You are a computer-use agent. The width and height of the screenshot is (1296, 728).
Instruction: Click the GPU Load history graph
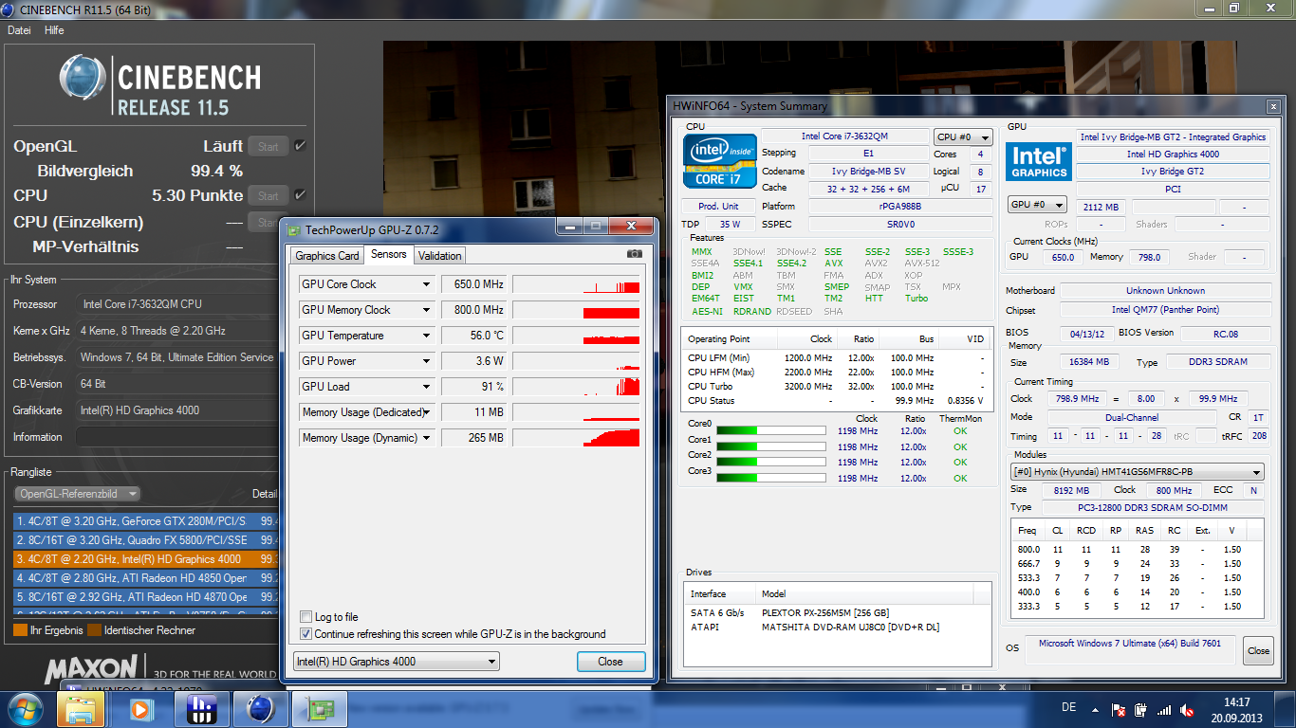click(576, 387)
